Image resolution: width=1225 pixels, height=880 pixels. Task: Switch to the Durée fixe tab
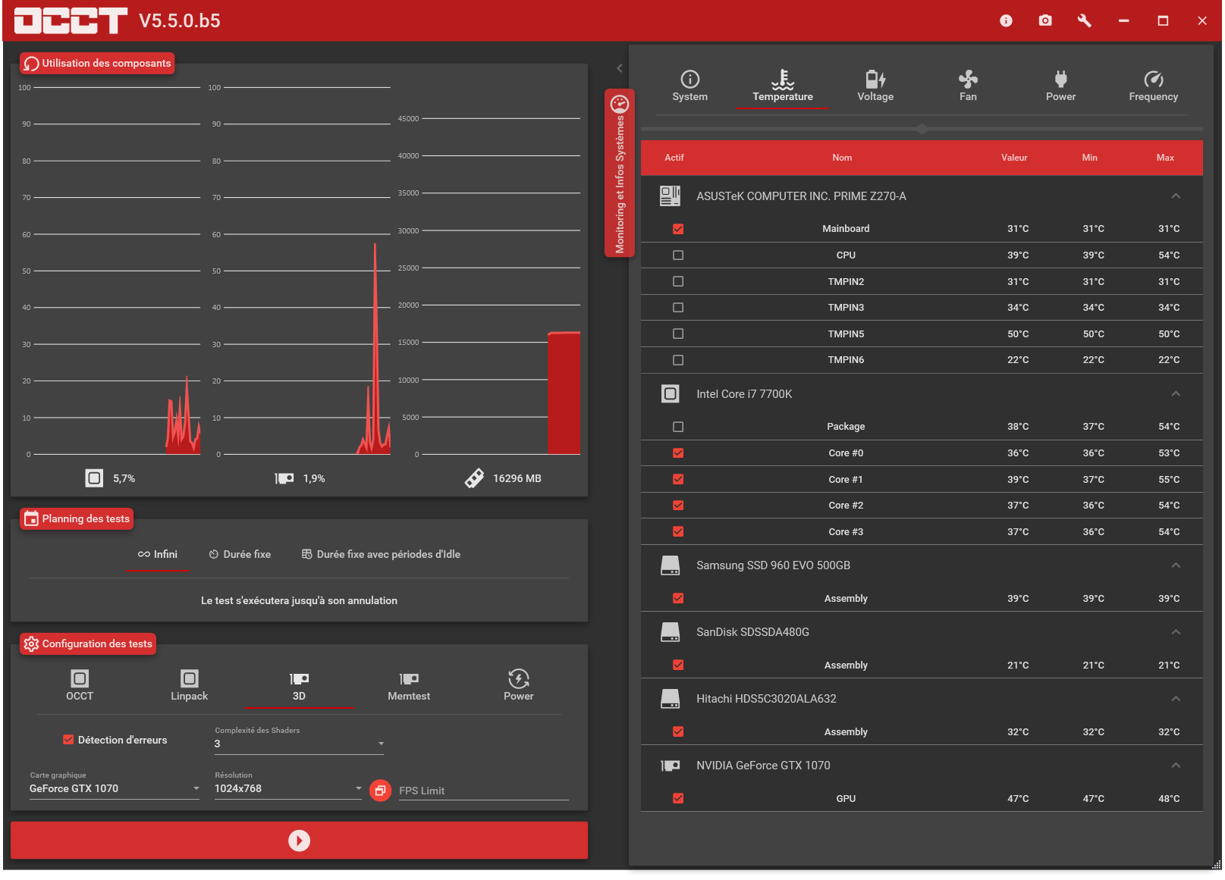(240, 554)
